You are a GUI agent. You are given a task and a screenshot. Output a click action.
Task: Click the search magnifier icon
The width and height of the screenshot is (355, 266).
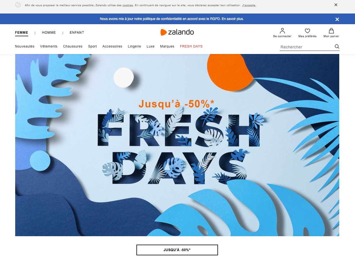pyautogui.click(x=337, y=47)
